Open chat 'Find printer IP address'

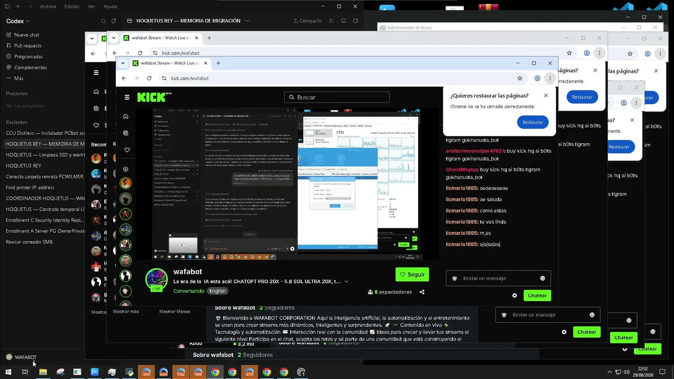(x=30, y=187)
